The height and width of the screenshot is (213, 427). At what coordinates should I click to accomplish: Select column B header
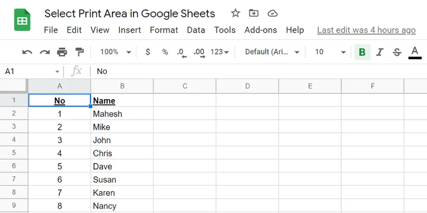122,86
